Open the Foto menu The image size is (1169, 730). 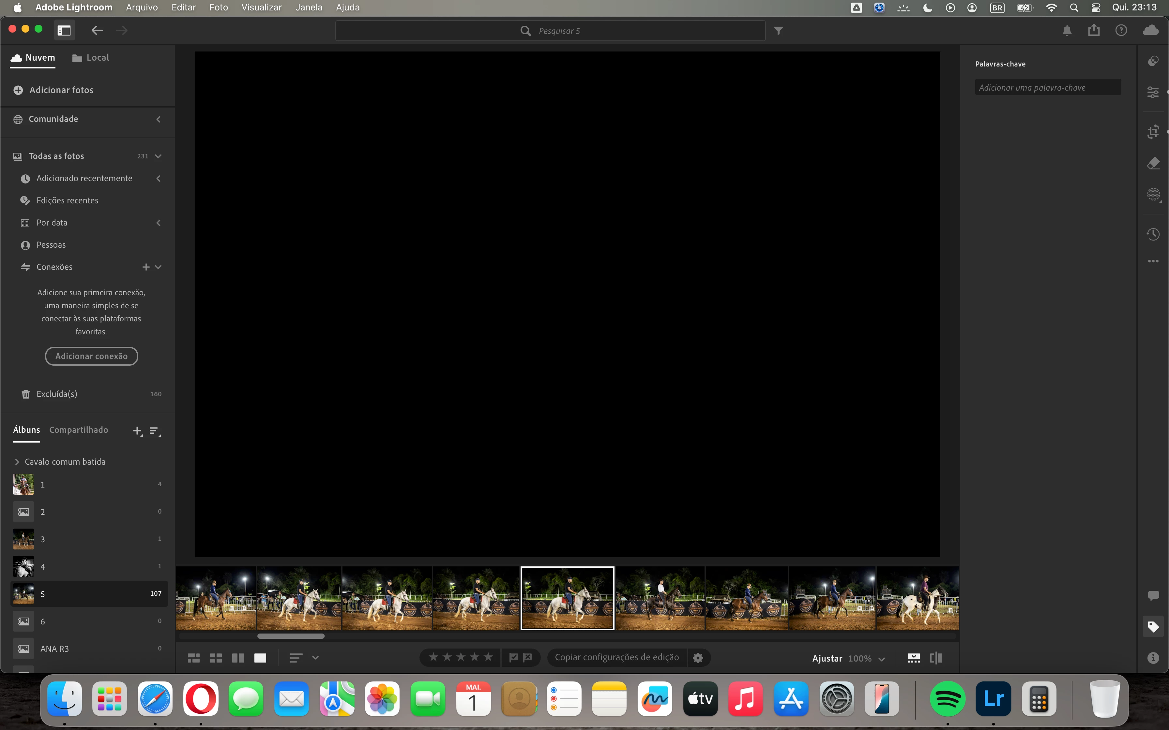pos(218,7)
